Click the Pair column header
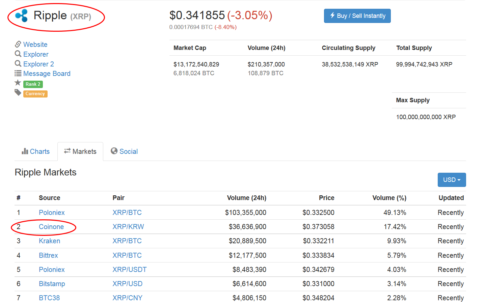 click(118, 198)
